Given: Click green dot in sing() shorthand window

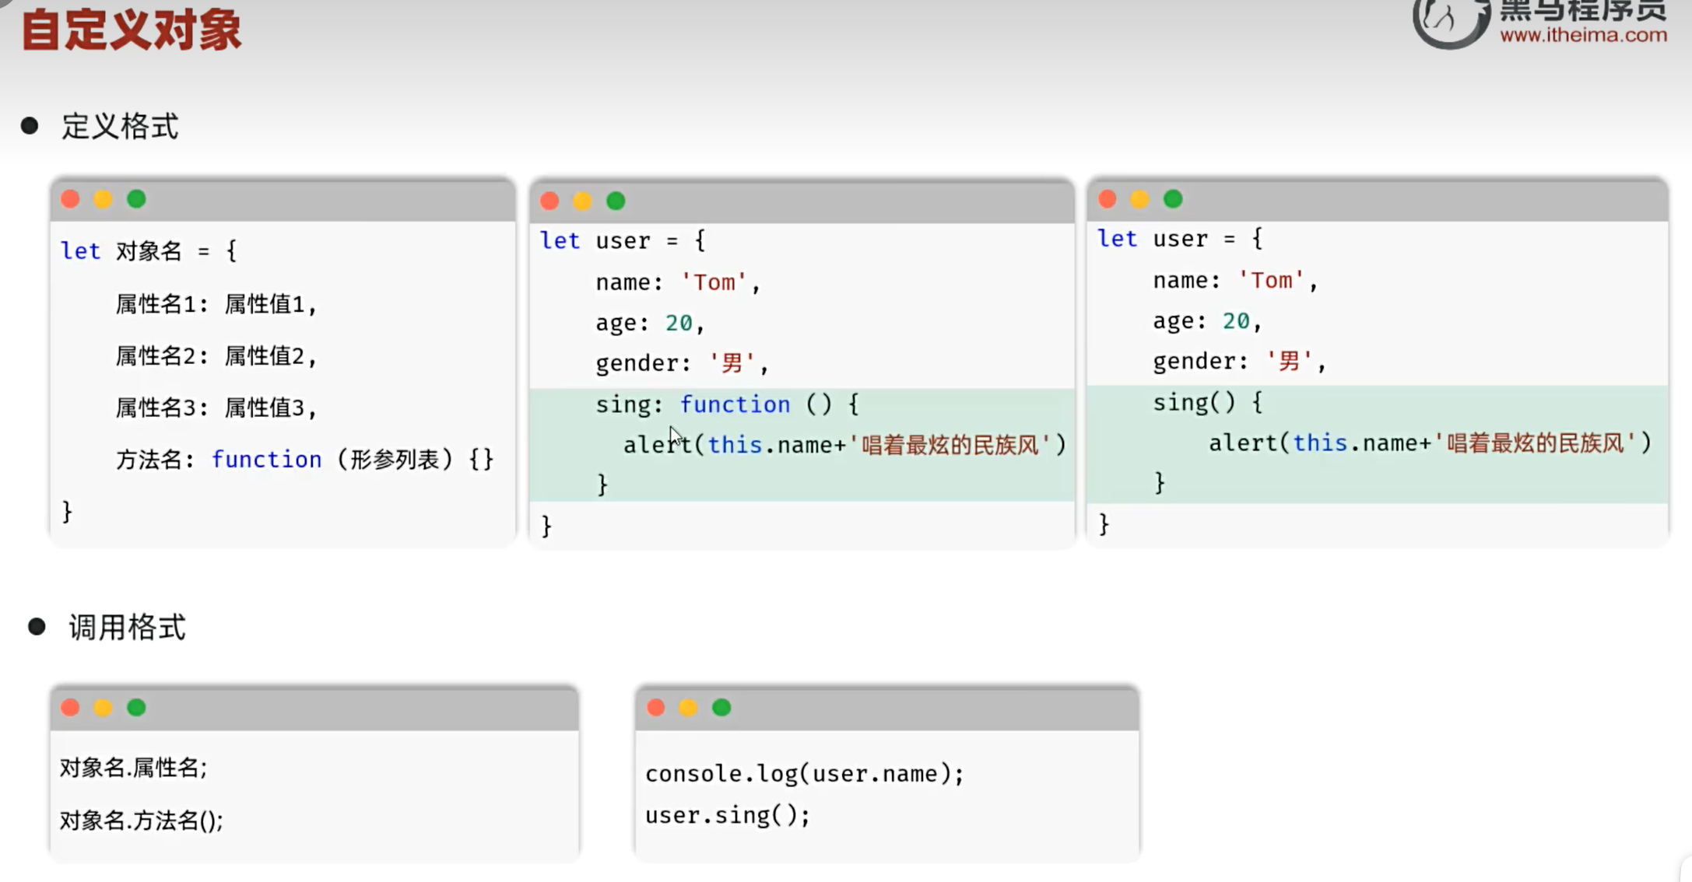Looking at the screenshot, I should click(x=1173, y=199).
